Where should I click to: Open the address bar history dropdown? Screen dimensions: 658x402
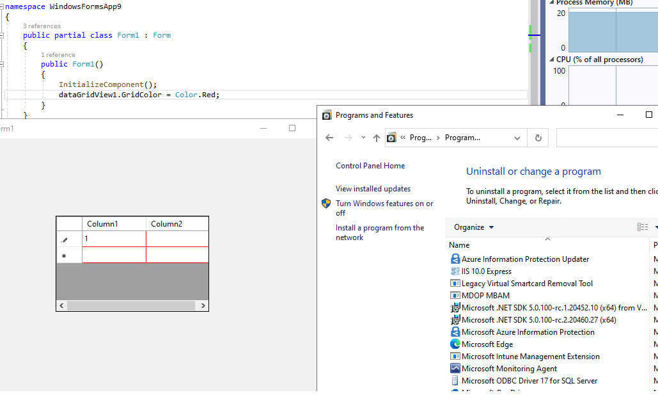tap(517, 138)
